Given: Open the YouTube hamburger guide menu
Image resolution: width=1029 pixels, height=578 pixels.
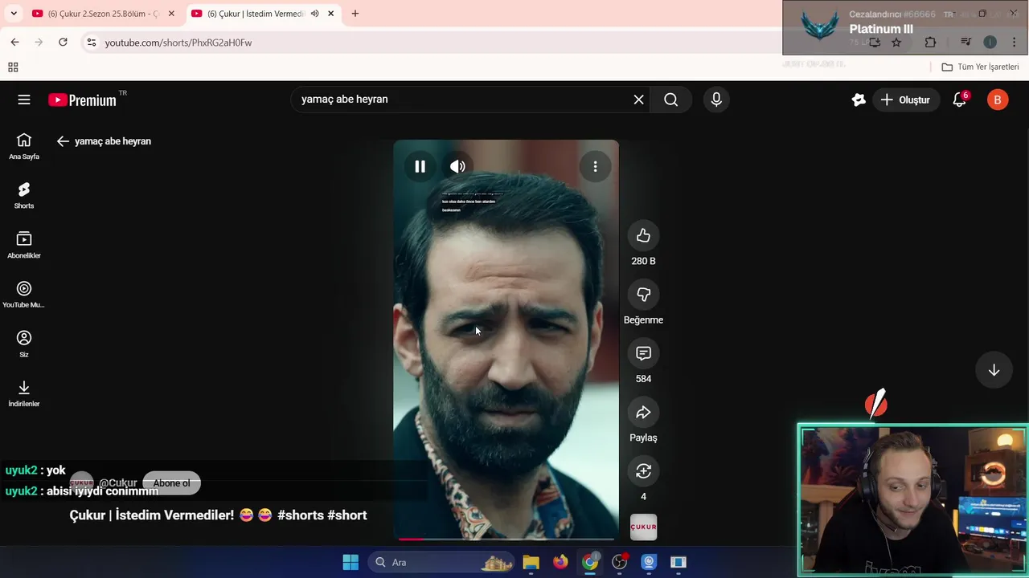Looking at the screenshot, I should tap(24, 100).
